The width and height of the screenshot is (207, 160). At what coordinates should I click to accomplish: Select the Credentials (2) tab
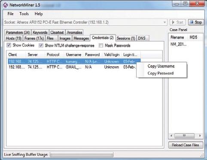(103, 38)
